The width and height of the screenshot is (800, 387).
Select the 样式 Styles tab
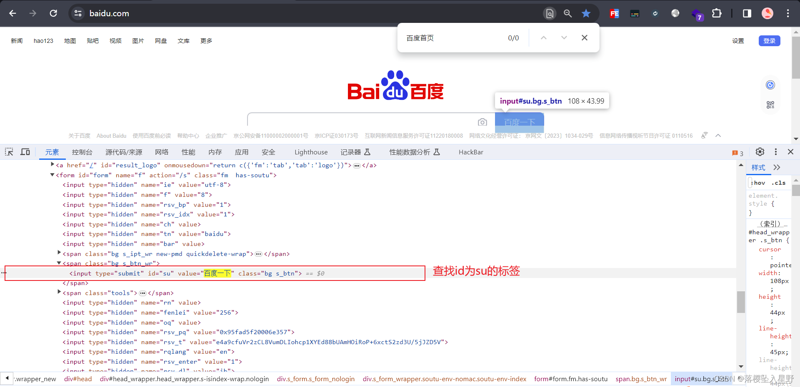[758, 167]
